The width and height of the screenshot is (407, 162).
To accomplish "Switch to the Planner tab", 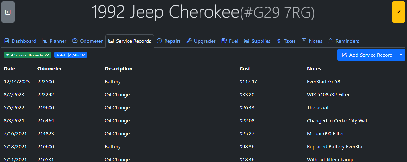I will click(54, 41).
